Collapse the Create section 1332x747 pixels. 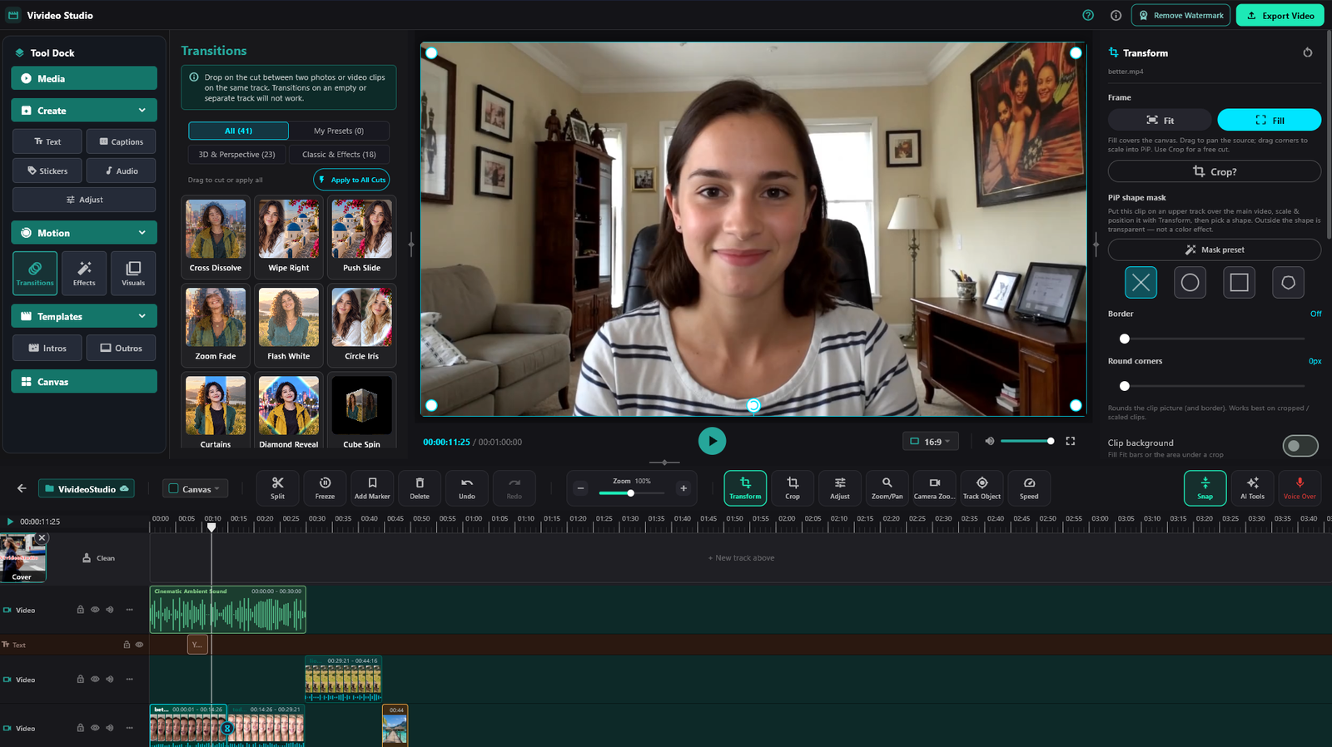142,111
